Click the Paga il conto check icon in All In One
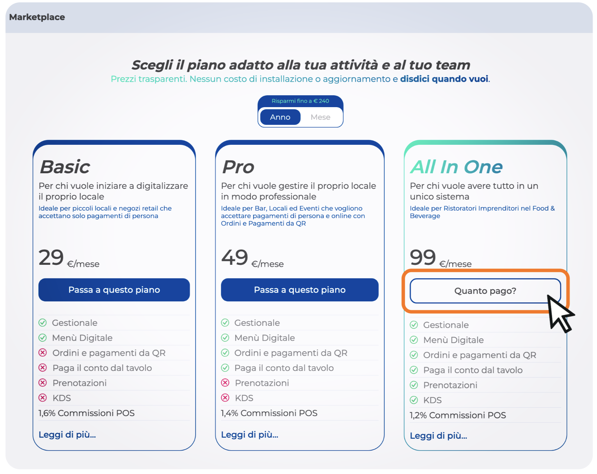597x474 pixels. 414,370
